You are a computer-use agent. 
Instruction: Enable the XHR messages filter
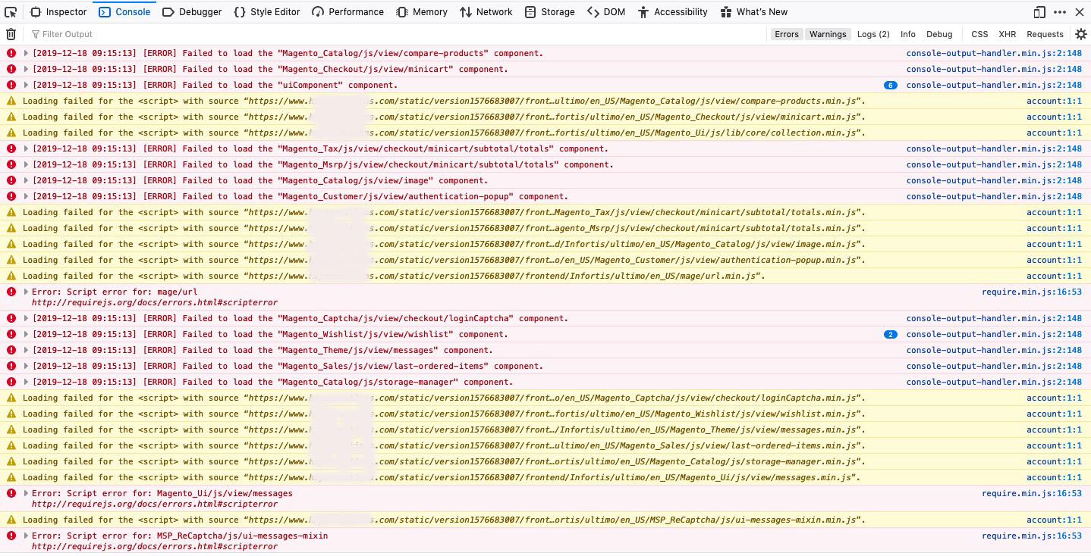[1007, 33]
